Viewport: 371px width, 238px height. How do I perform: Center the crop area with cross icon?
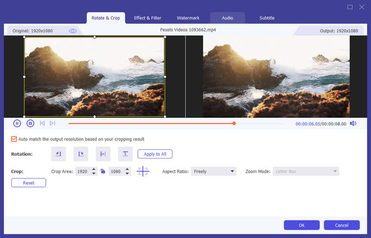pos(143,171)
